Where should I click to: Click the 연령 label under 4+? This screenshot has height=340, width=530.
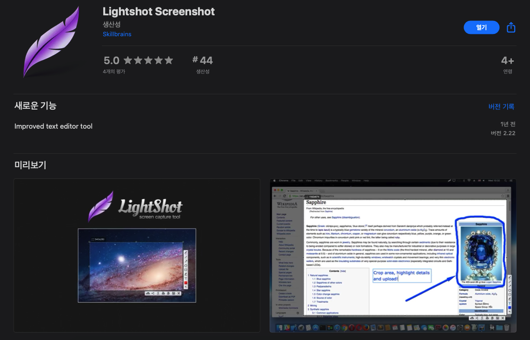(x=508, y=72)
